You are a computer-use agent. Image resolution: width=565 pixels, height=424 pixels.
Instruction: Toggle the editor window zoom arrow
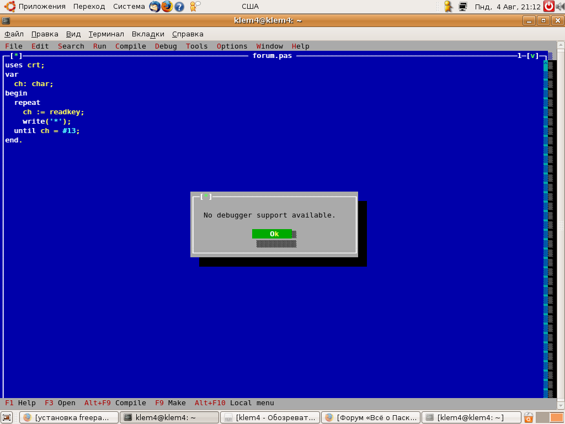[532, 56]
